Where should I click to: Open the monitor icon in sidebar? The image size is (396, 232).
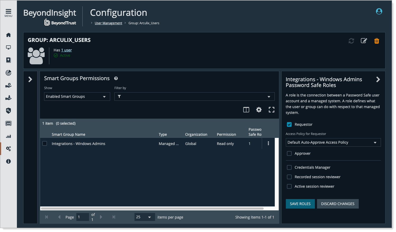pos(8,47)
